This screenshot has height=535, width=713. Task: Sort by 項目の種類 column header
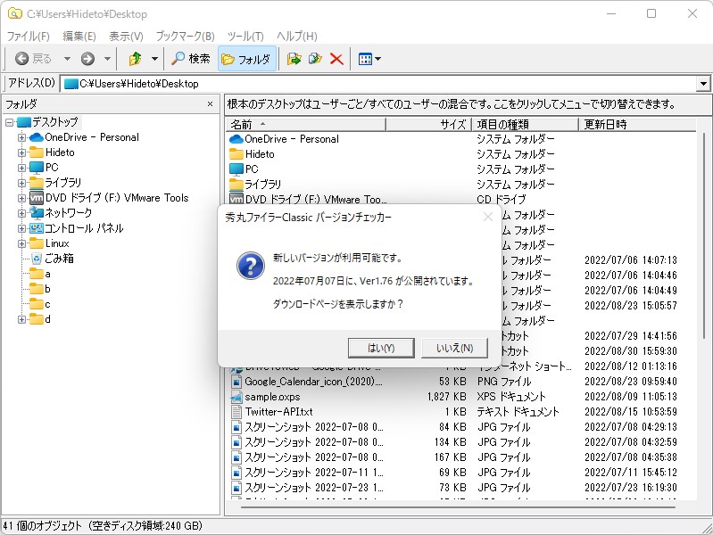tap(526, 124)
